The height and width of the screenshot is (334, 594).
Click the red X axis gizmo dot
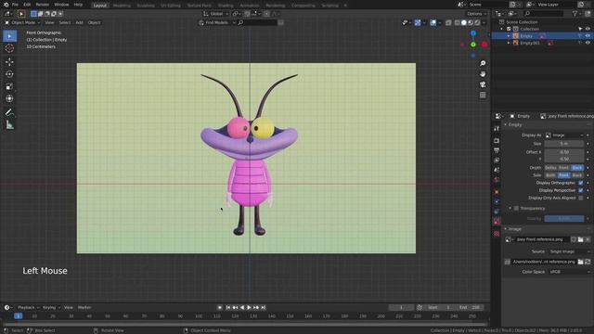(x=484, y=45)
